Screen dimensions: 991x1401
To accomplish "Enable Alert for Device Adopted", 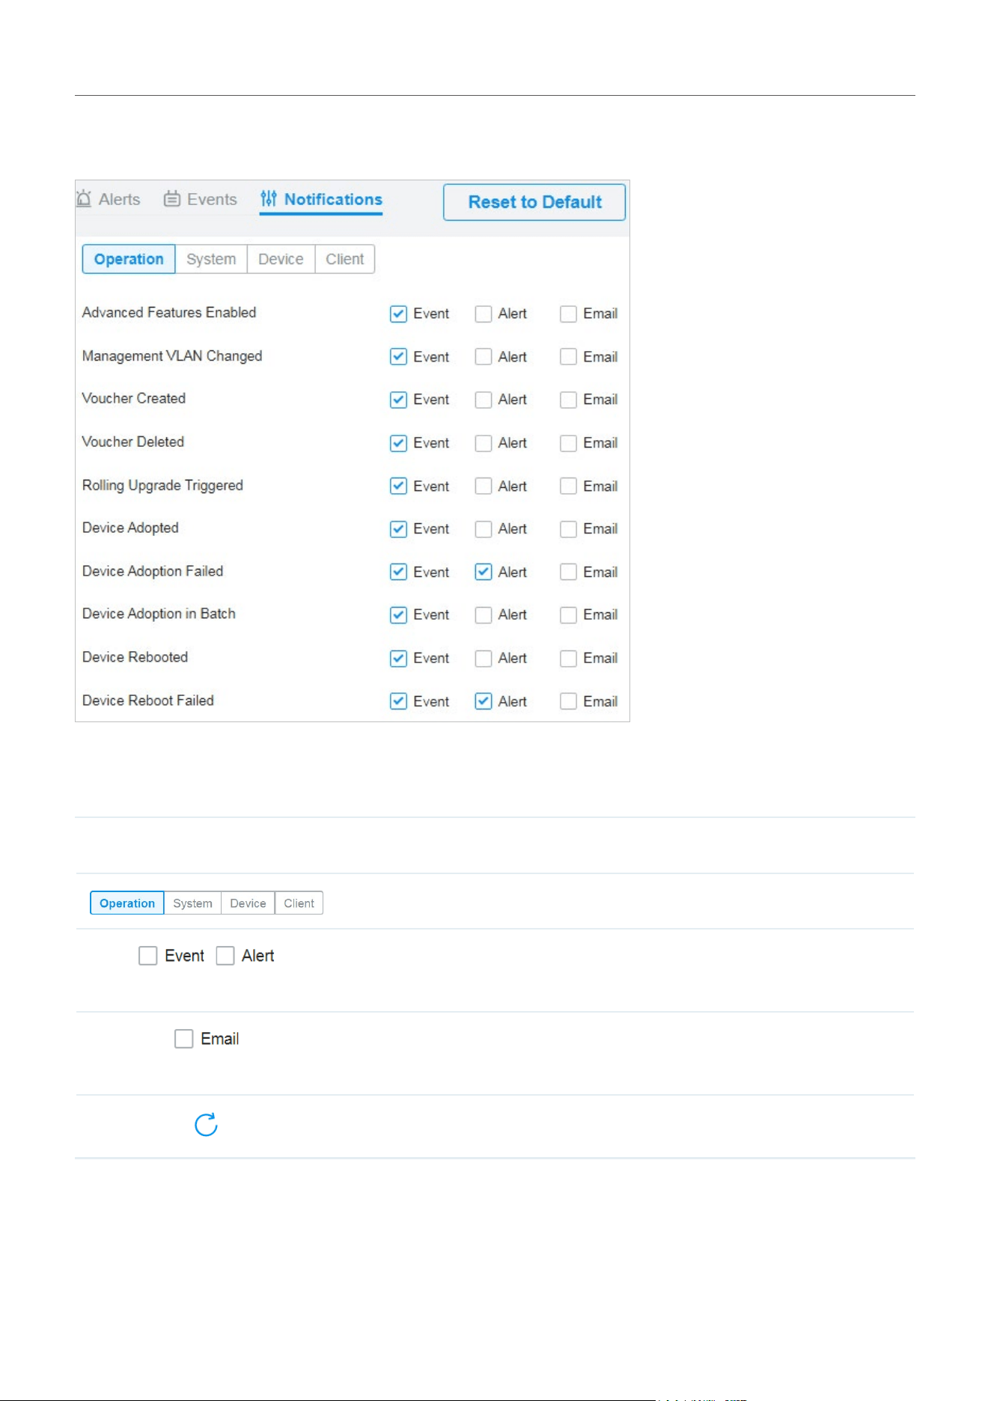I will (x=484, y=529).
